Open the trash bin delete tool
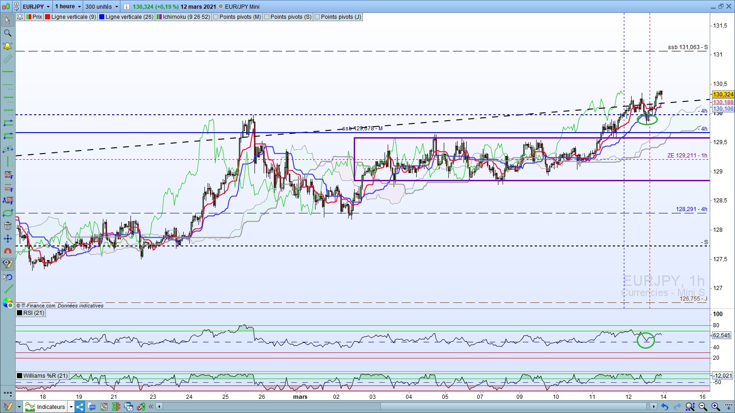Viewport: 735px width, 413px height. (x=8, y=226)
